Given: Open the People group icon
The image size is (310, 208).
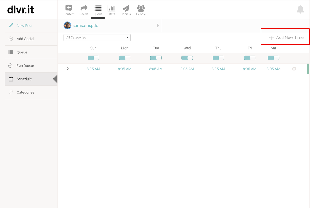Looking at the screenshot, I should [x=141, y=8].
